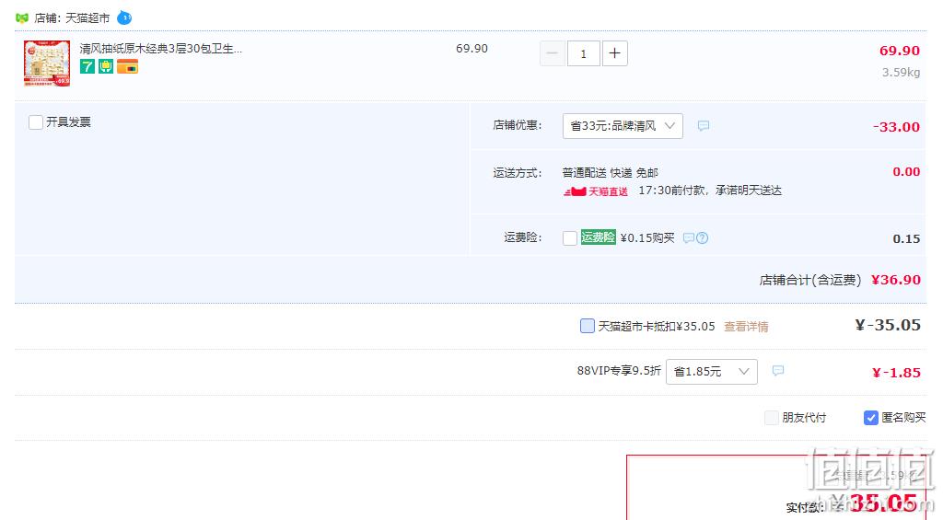The image size is (943, 520).
Task: Click the question mark help icon for 运费险
Action: point(702,238)
